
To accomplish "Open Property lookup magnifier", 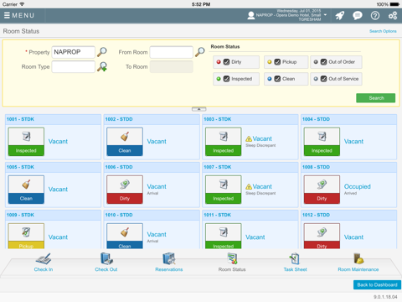I will (x=102, y=52).
